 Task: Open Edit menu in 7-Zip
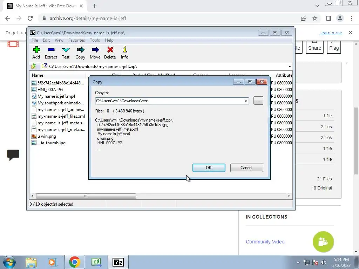[x=46, y=40]
